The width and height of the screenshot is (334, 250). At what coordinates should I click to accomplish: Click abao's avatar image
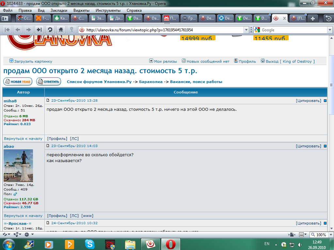point(18,166)
